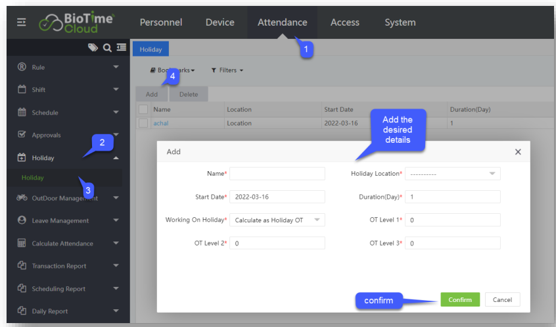Image resolution: width=556 pixels, height=327 pixels.
Task: Open the Holiday Location dropdown
Action: (452, 174)
